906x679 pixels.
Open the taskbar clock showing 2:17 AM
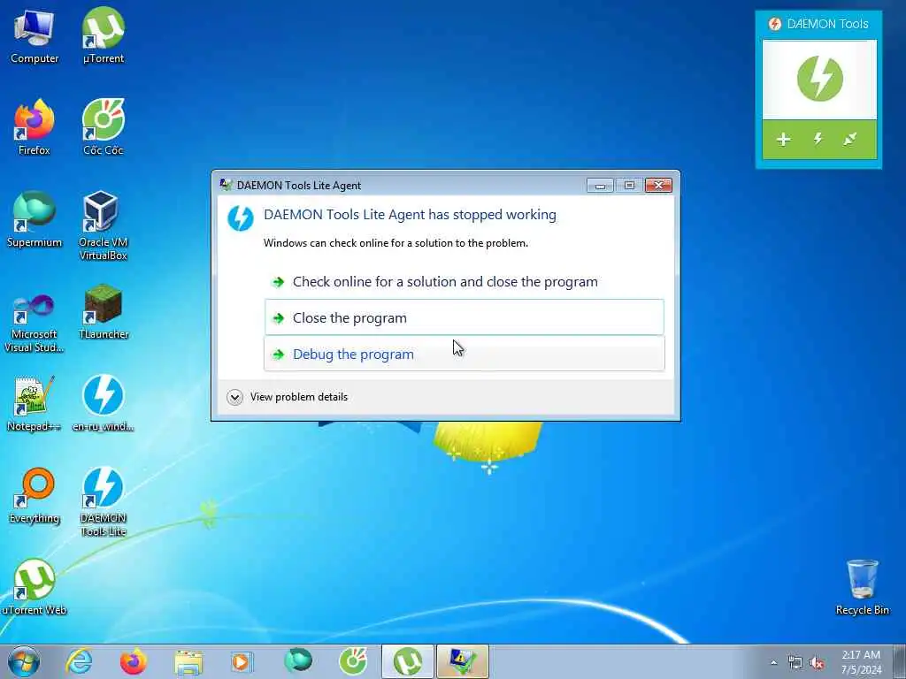[861, 661]
